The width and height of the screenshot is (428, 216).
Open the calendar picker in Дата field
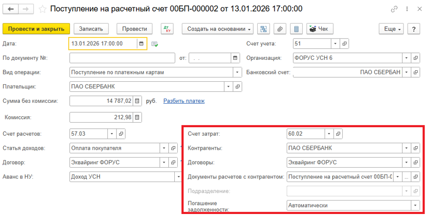pos(141,44)
